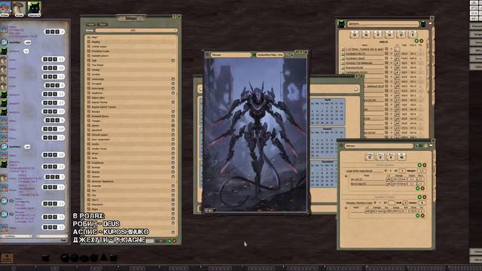482x271 pixels.
Task: Expand the Large Knife weapon modes
Action: tap(346, 176)
